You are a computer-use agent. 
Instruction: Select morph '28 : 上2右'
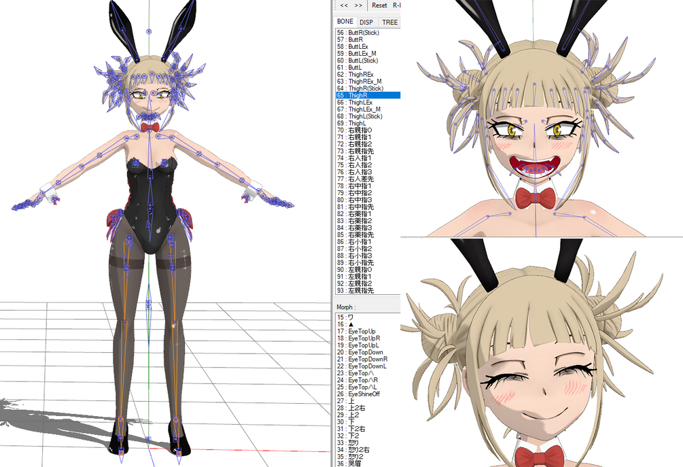click(x=368, y=408)
